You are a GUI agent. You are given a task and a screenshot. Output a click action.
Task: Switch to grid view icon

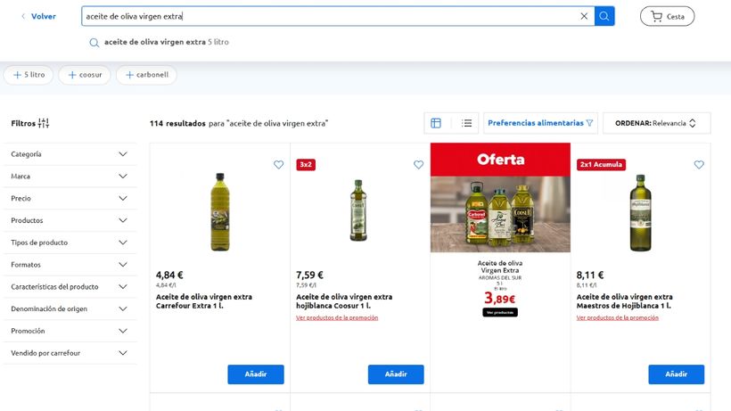[x=436, y=123]
